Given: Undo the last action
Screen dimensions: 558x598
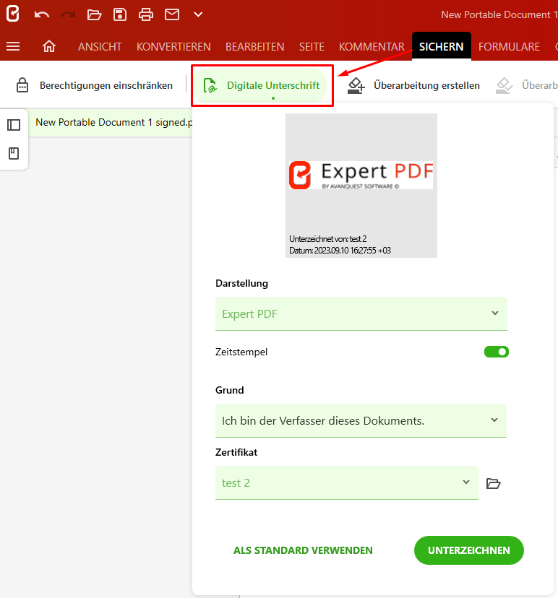Looking at the screenshot, I should pyautogui.click(x=42, y=15).
